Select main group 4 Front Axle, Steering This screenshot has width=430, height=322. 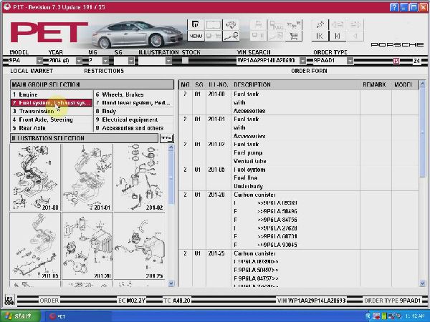[52, 119]
